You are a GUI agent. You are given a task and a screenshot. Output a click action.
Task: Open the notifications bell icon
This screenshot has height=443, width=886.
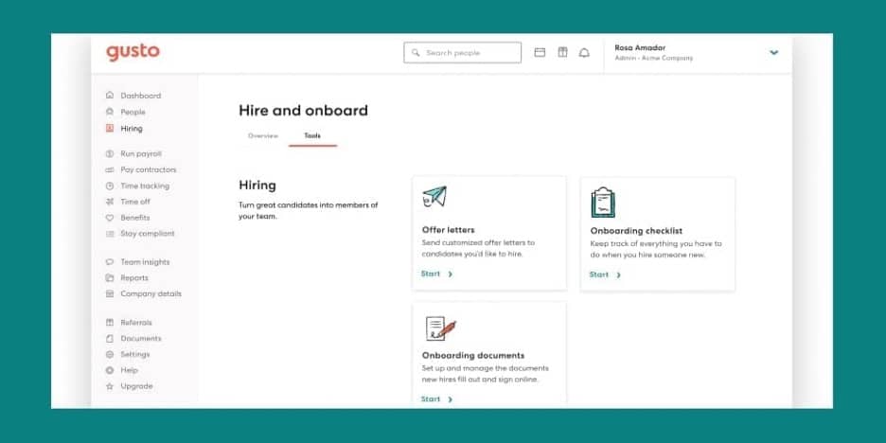584,53
